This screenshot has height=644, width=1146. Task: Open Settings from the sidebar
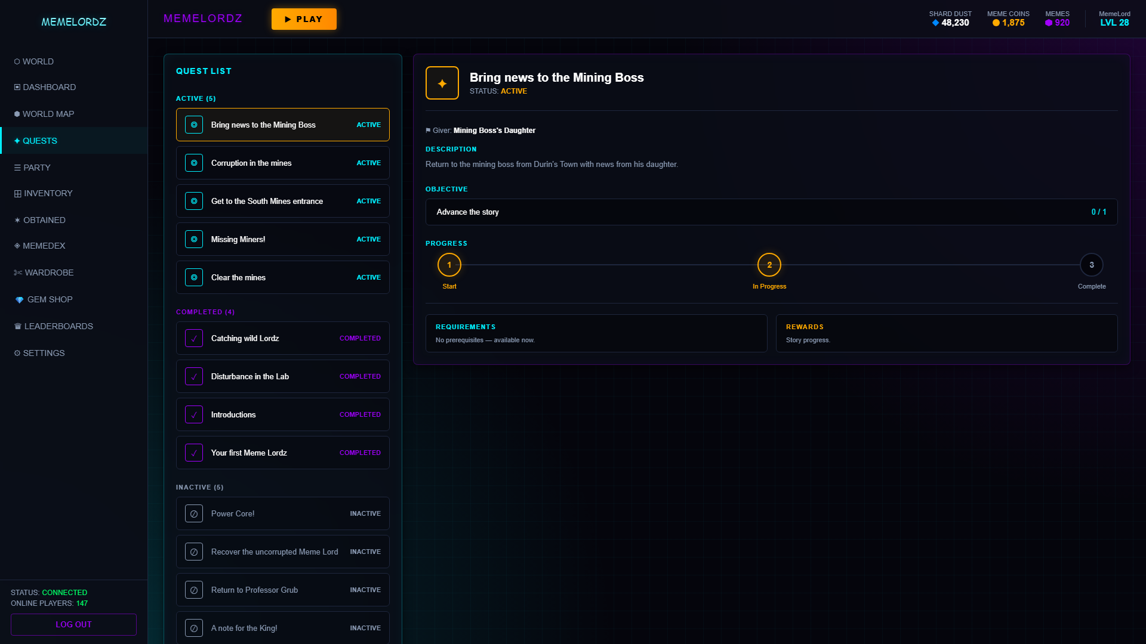74,353
